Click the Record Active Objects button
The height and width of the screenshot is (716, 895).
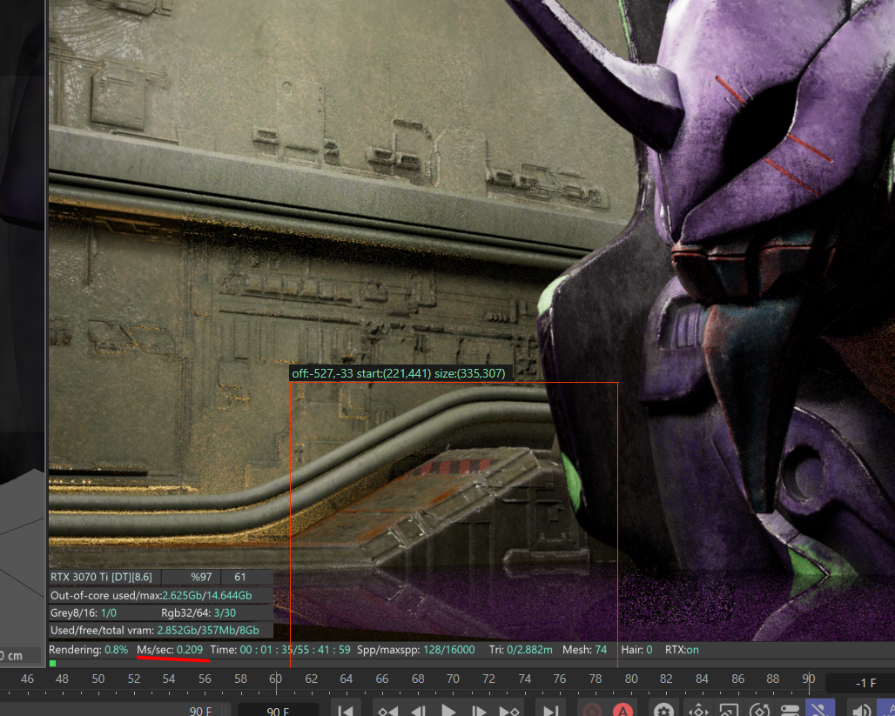click(593, 710)
